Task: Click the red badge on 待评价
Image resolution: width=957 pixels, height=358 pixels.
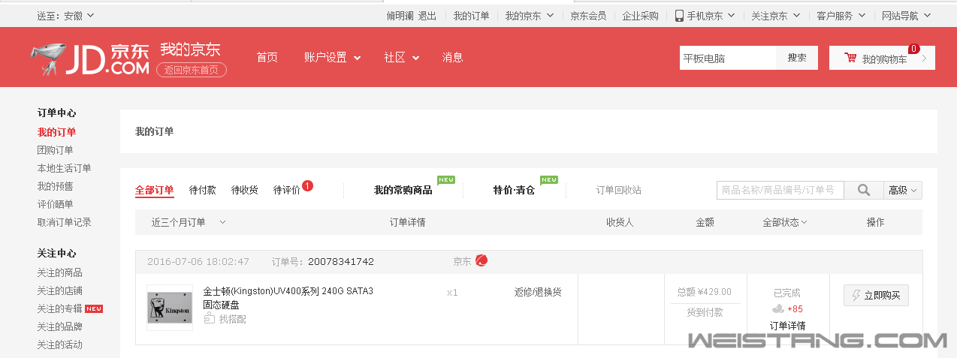Action: [307, 185]
